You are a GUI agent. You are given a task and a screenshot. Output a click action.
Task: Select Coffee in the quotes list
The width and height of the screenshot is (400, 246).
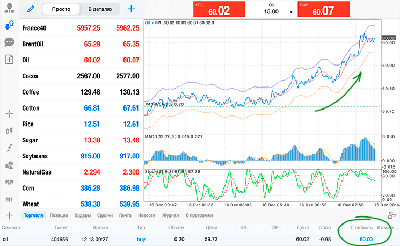click(x=81, y=92)
